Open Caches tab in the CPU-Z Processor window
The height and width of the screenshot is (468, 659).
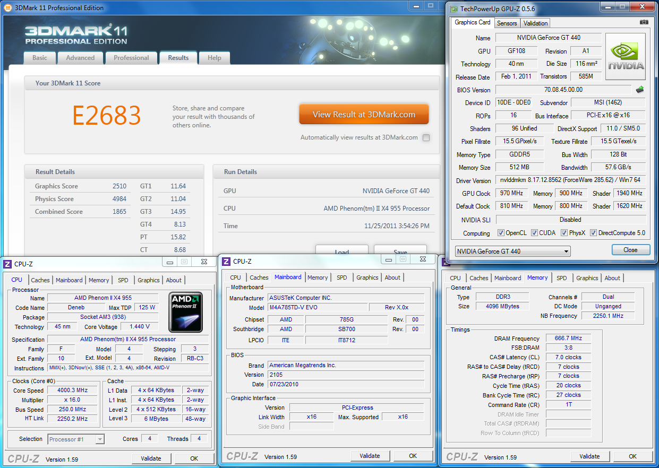click(x=40, y=280)
